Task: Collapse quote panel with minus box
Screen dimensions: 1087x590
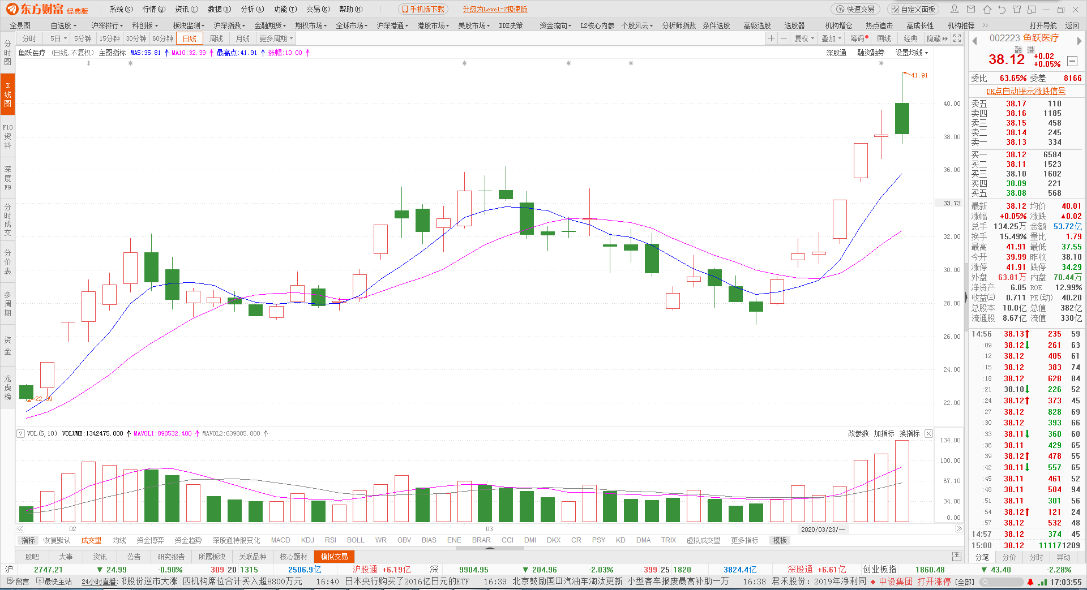Action: coord(1072,61)
